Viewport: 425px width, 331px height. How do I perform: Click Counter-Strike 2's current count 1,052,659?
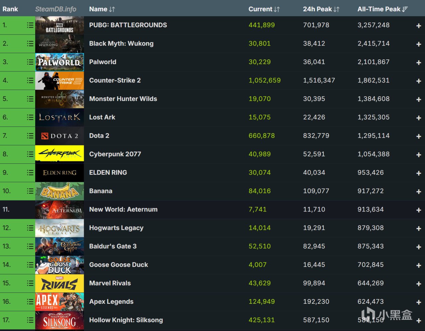coord(265,80)
